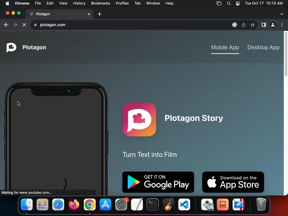The width and height of the screenshot is (288, 216).
Task: Click the screen mirroring menu bar icon
Action: 219,3
